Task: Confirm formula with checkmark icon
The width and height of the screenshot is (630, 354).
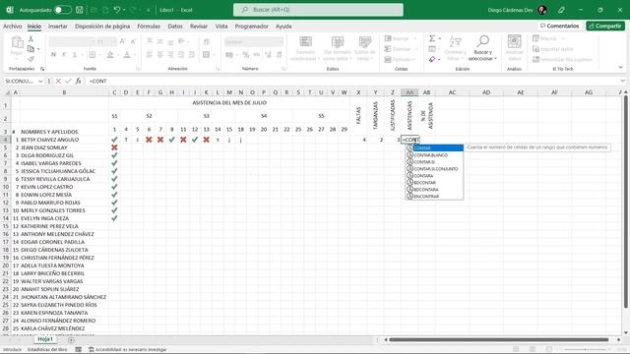Action: coord(68,81)
